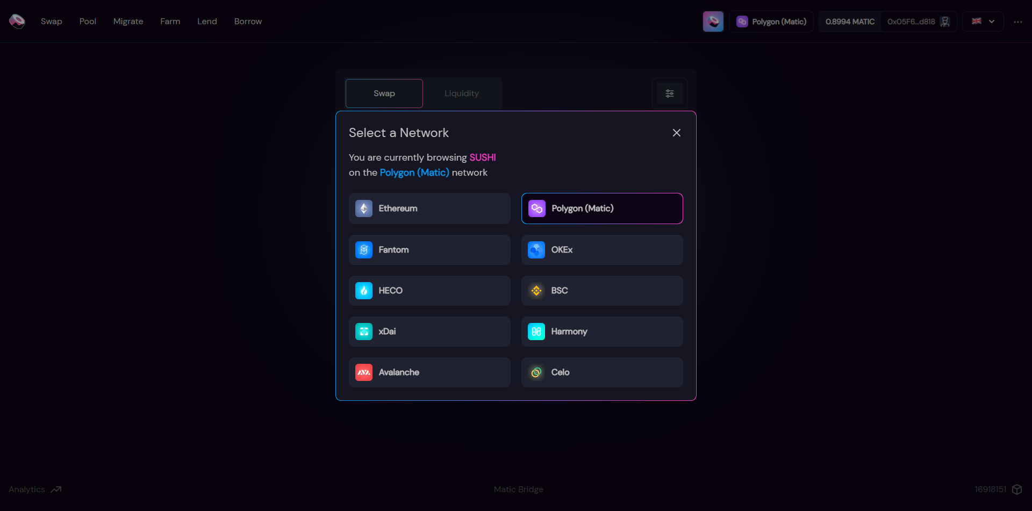Click the OKEx logo icon

[x=536, y=250]
